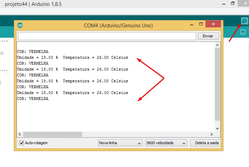The height and width of the screenshot is (167, 249).
Task: Click the last 'COR: VERMELHA' output line
Action: tap(32, 99)
